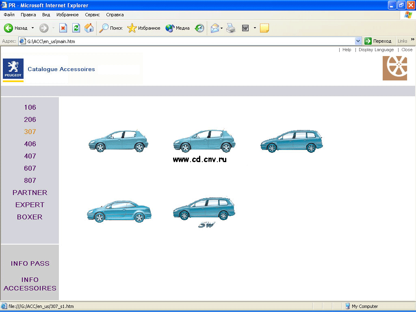Expand the Mail button dropdown arrow
The width and height of the screenshot is (416, 312).
coord(221,28)
